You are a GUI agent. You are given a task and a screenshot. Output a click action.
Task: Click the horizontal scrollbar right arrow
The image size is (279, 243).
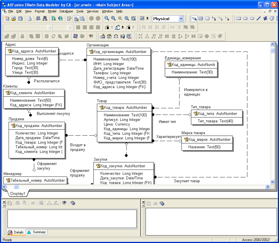point(267,187)
